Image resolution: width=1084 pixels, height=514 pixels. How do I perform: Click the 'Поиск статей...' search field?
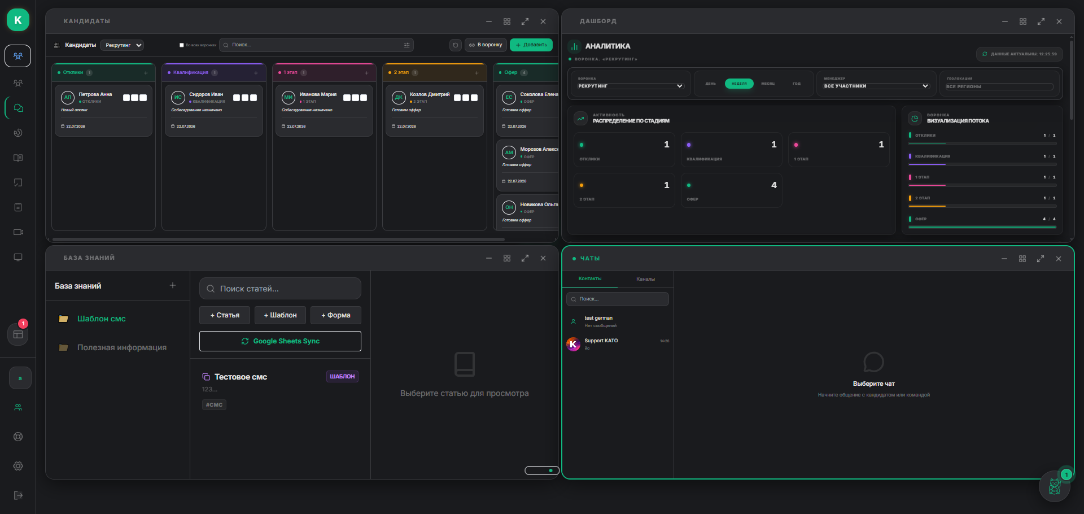280,289
